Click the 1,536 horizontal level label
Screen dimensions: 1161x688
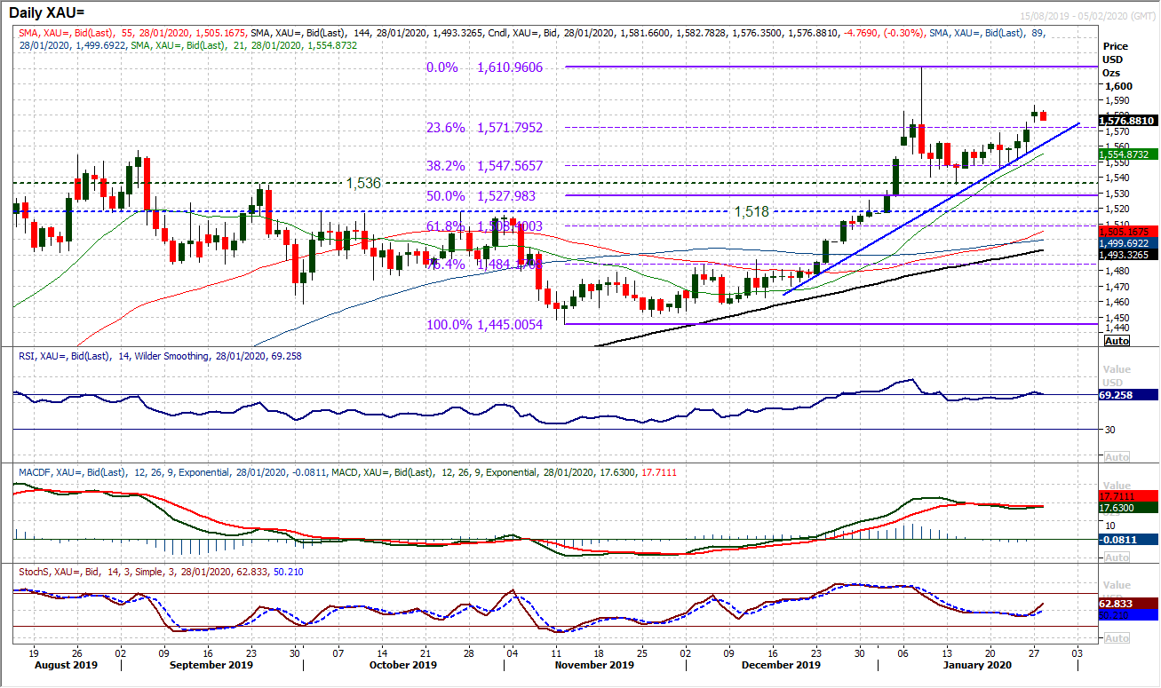click(363, 183)
